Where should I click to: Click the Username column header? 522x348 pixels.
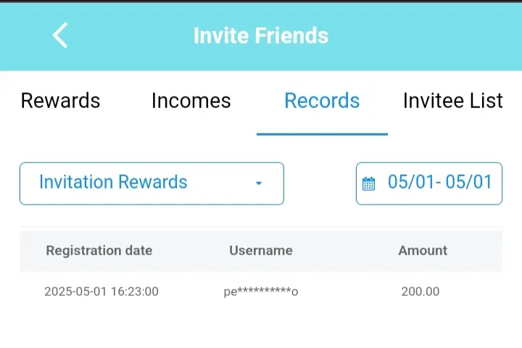[x=261, y=250]
